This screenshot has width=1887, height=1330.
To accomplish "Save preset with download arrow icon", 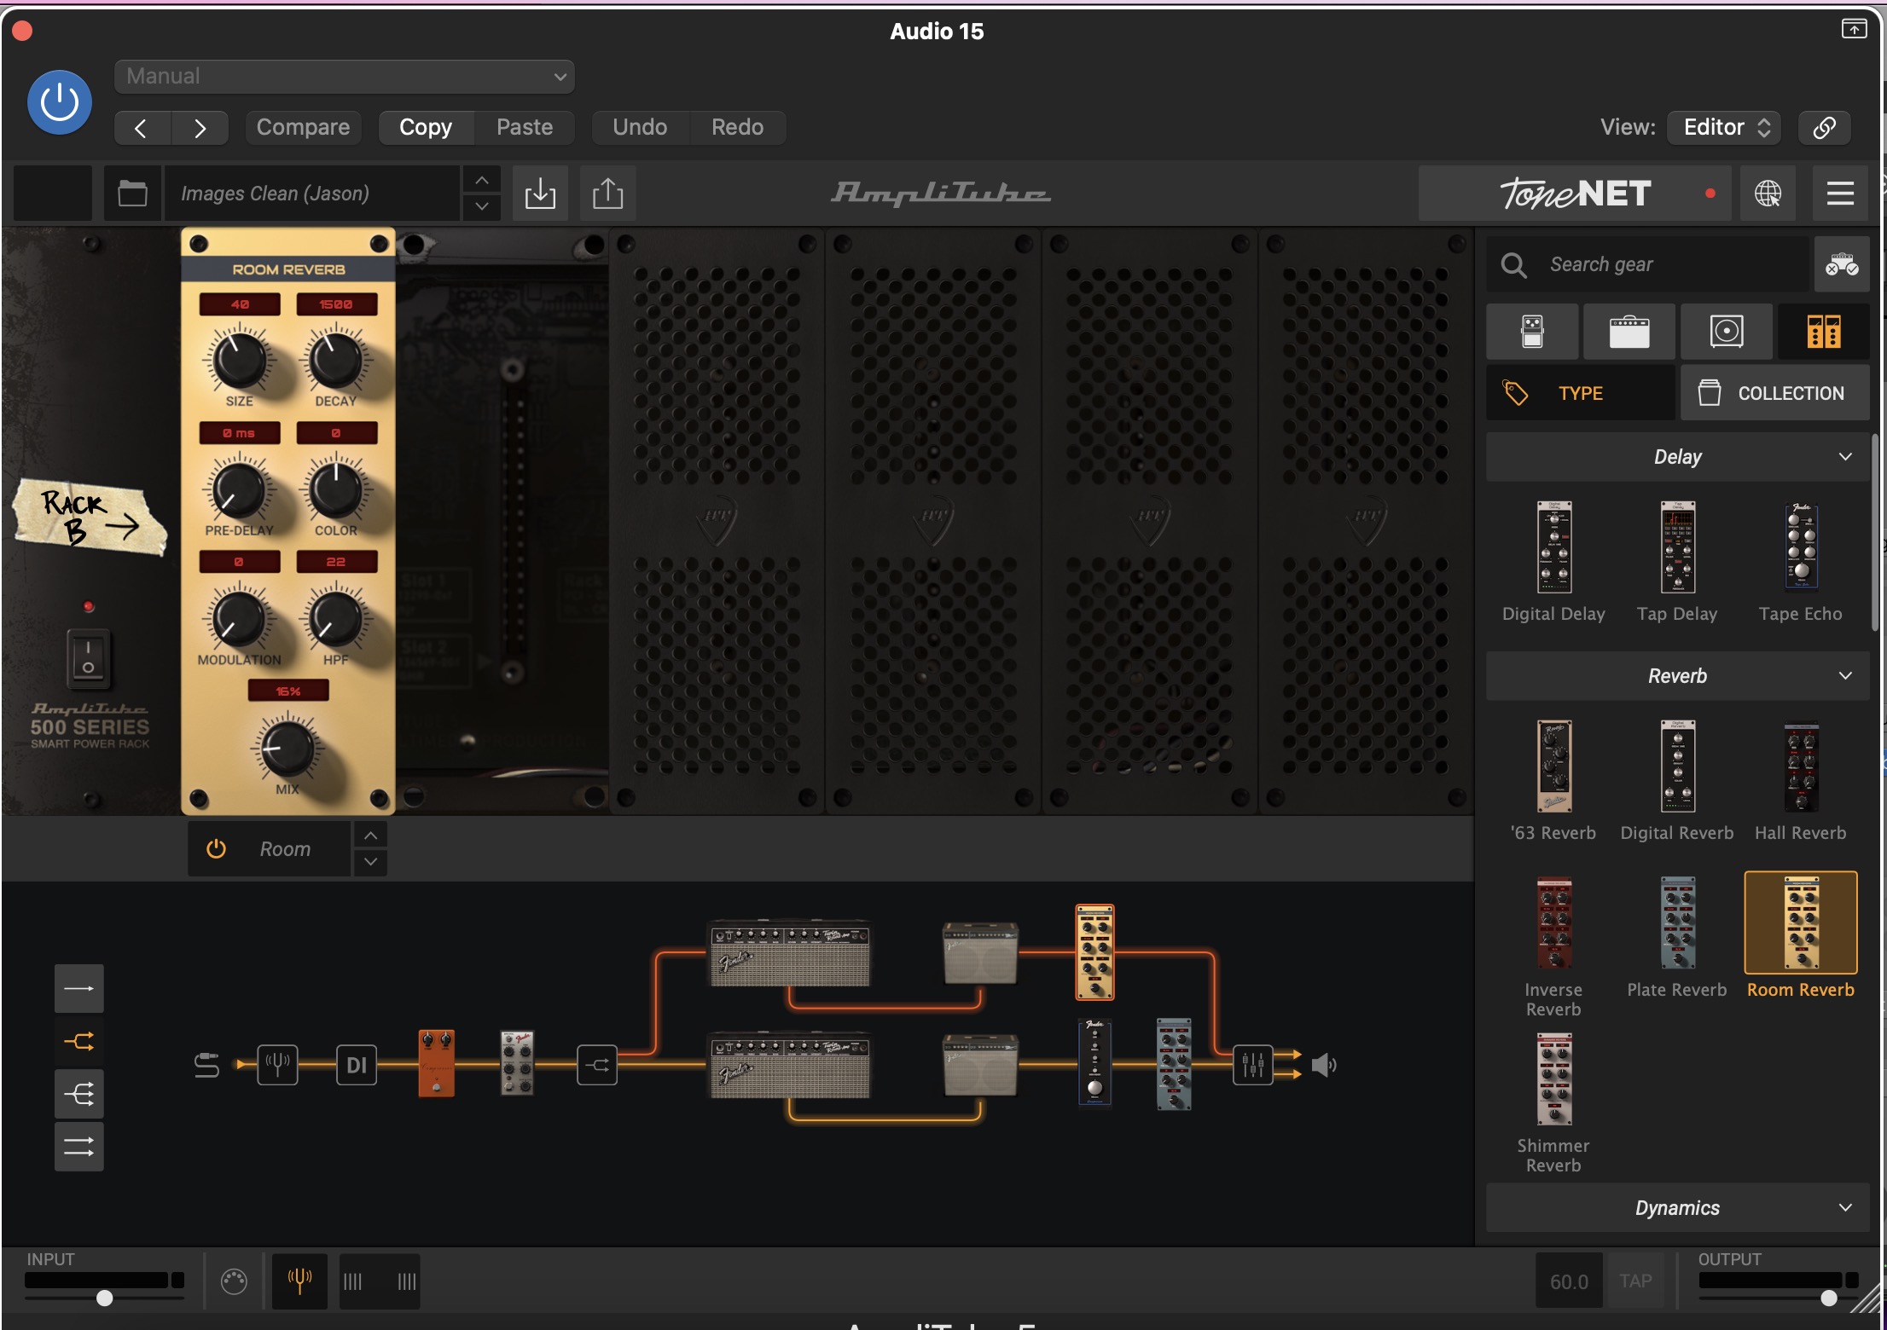I will [x=540, y=194].
